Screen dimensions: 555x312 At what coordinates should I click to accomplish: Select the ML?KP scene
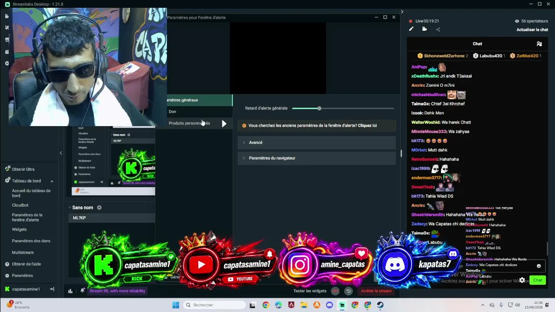[111, 218]
